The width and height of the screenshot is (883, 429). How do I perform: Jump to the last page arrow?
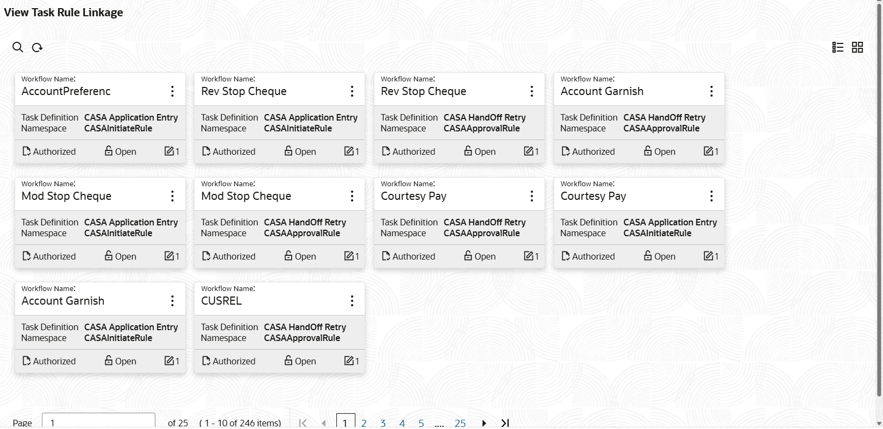click(x=505, y=422)
